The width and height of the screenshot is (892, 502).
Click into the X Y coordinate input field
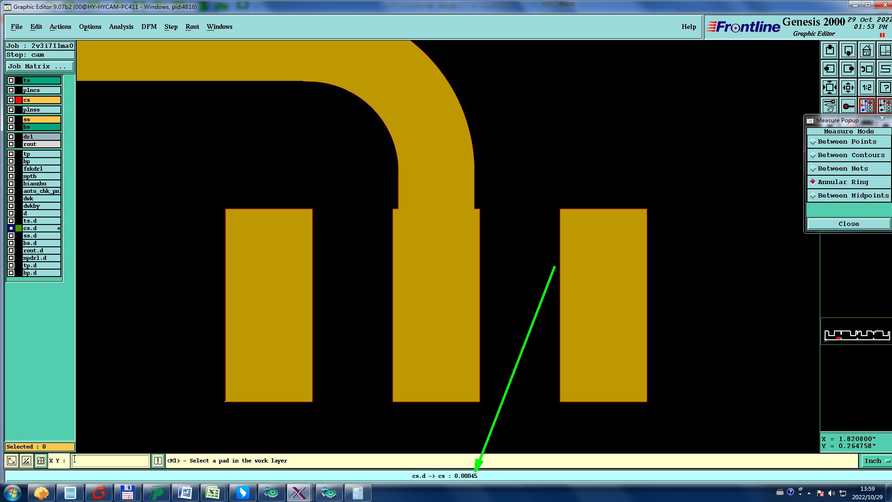[110, 461]
